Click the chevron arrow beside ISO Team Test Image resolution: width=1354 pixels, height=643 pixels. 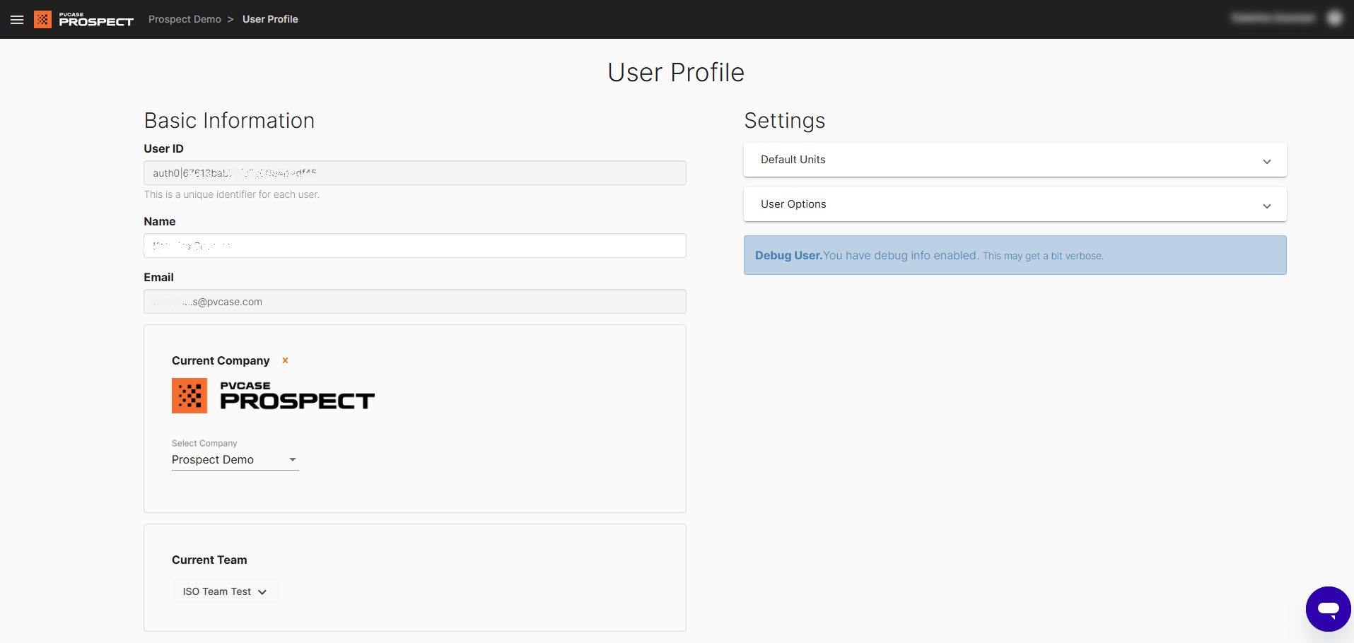(x=262, y=591)
